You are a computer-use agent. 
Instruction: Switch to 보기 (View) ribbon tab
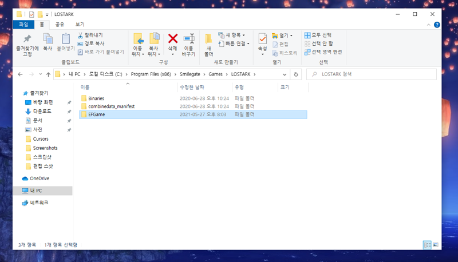click(80, 25)
